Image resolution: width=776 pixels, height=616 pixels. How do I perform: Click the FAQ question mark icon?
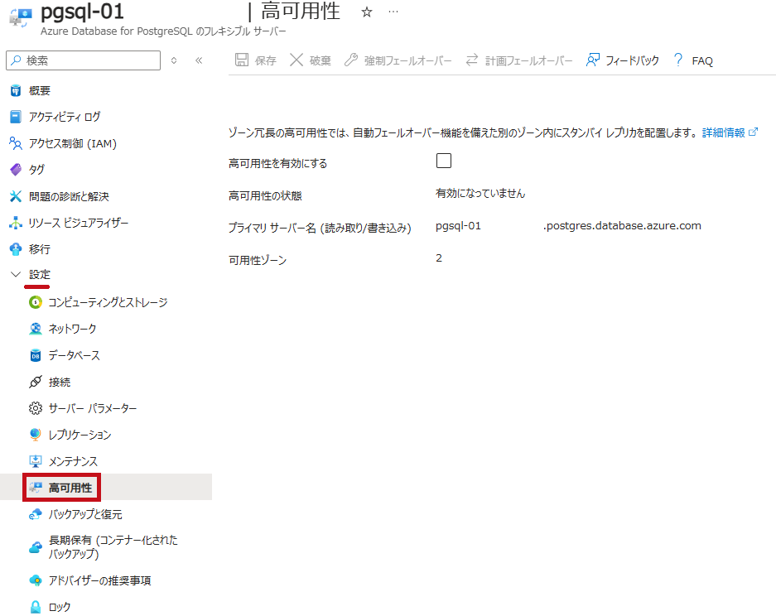point(678,60)
